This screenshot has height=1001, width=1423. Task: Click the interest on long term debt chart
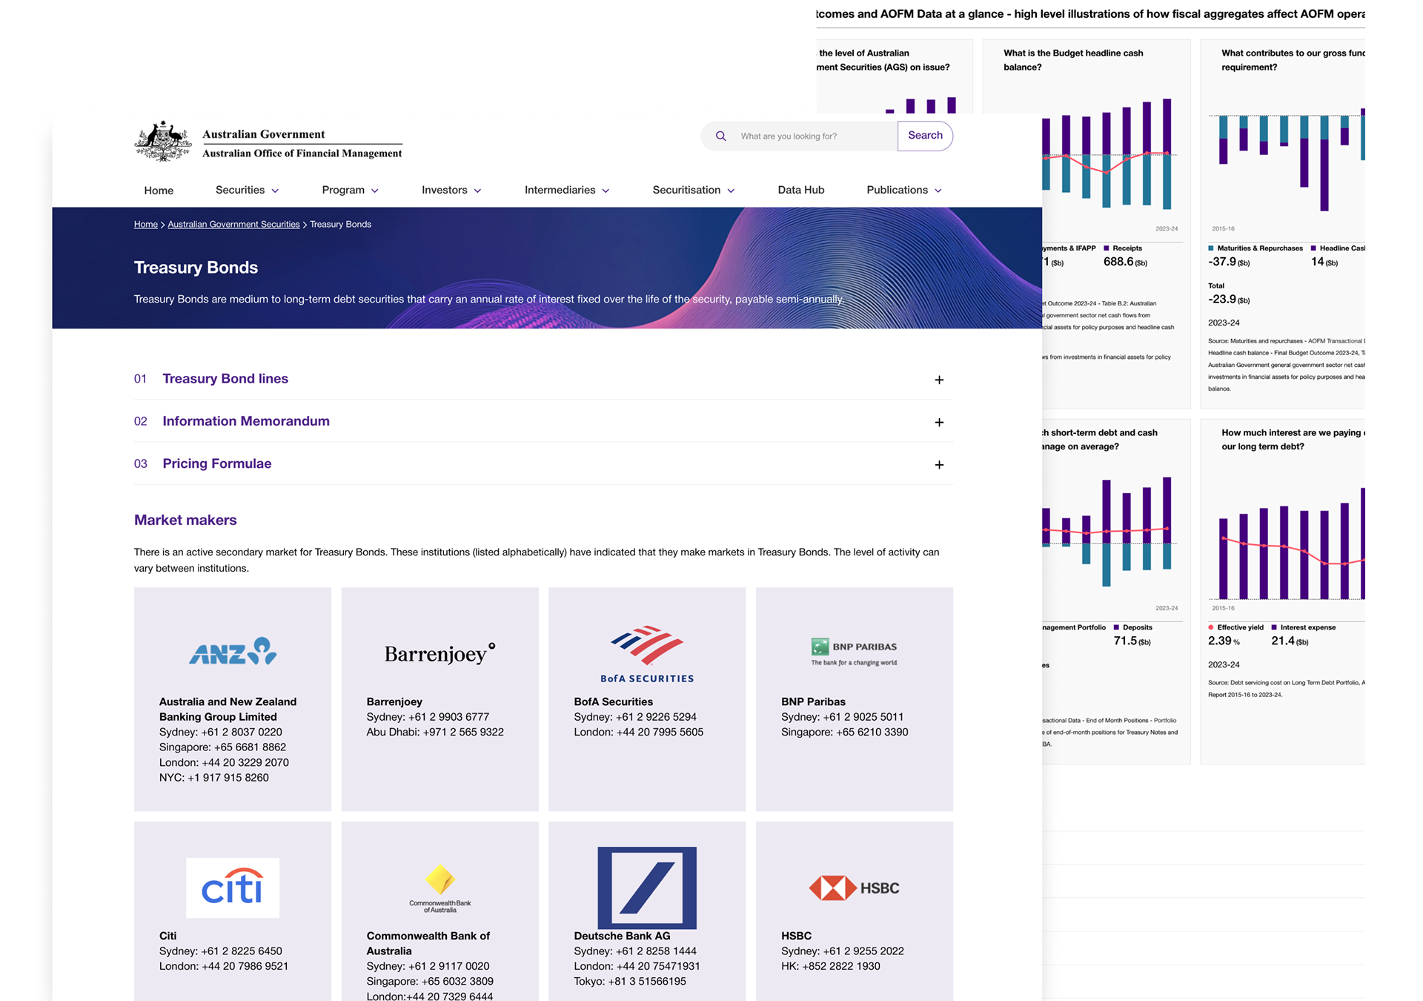click(1288, 545)
